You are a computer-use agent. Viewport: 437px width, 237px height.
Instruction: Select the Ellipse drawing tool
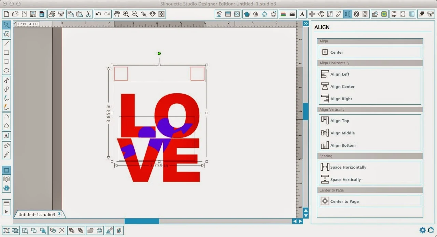(6, 70)
